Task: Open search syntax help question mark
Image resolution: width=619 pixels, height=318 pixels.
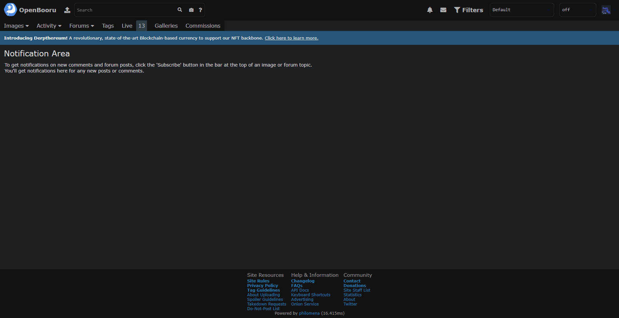Action: point(200,10)
